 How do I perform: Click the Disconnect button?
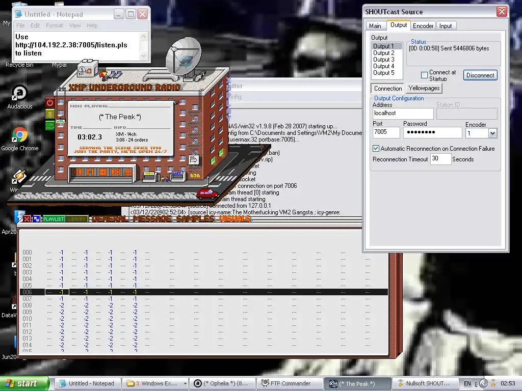coord(480,75)
